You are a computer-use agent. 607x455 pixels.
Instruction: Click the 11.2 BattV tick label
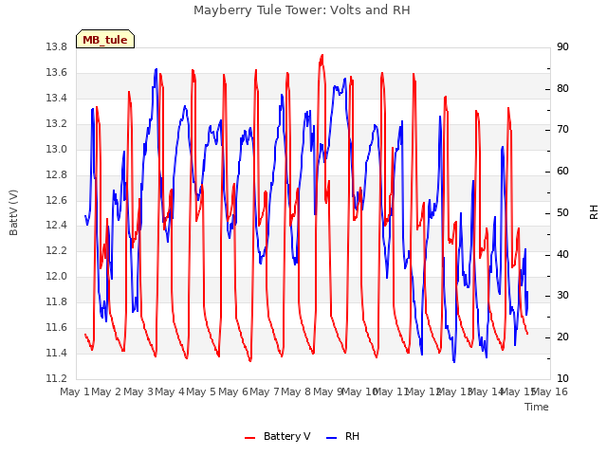[x=56, y=378]
